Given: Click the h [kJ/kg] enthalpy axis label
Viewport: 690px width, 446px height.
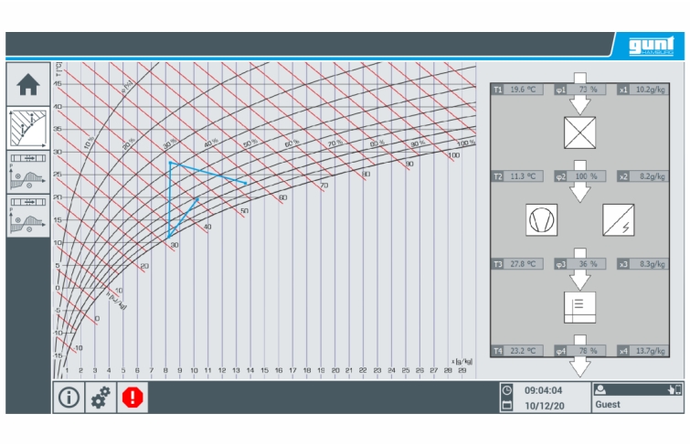Looking at the screenshot, I should 117,301.
